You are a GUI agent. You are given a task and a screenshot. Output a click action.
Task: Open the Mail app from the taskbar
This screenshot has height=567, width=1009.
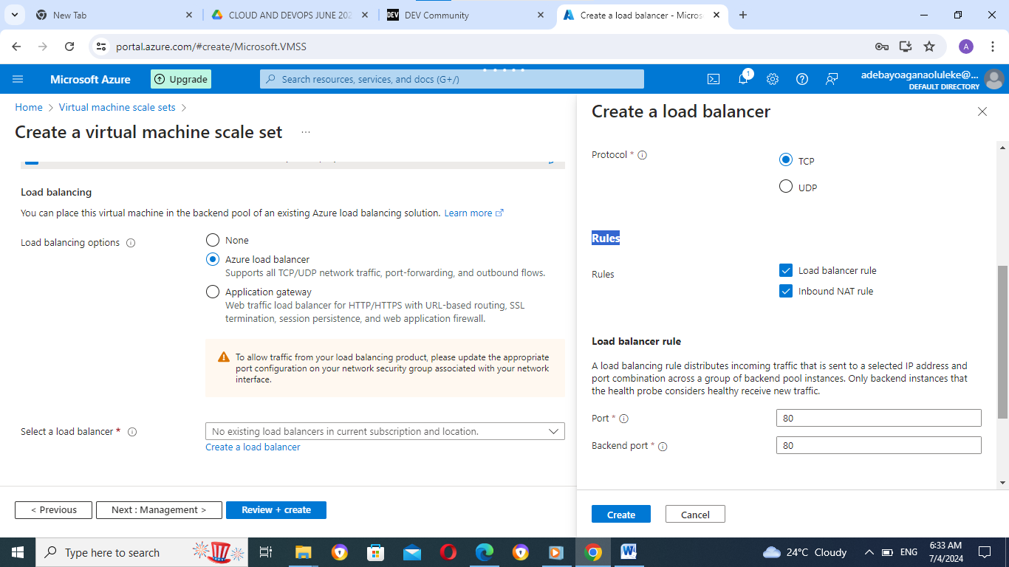pos(412,552)
